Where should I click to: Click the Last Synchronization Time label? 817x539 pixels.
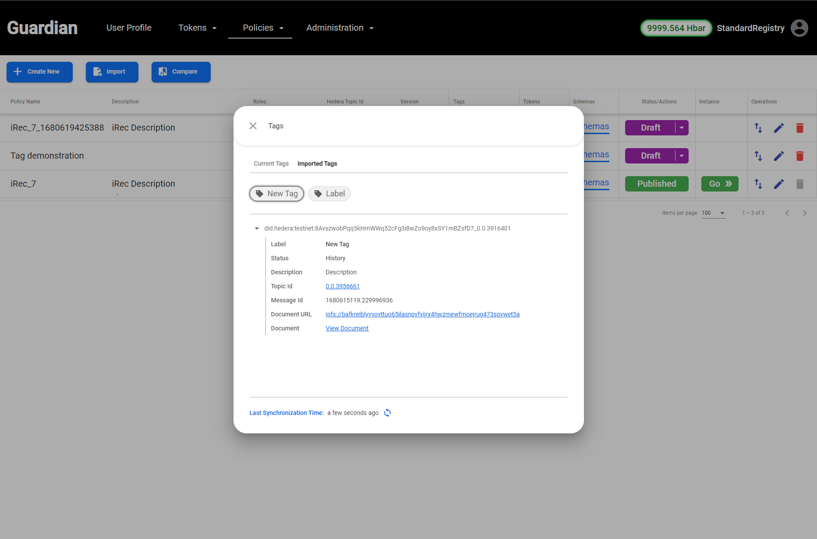pos(286,413)
